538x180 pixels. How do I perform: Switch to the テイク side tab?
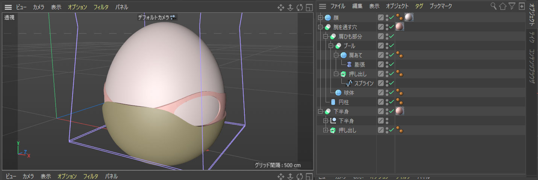pyautogui.click(x=532, y=37)
